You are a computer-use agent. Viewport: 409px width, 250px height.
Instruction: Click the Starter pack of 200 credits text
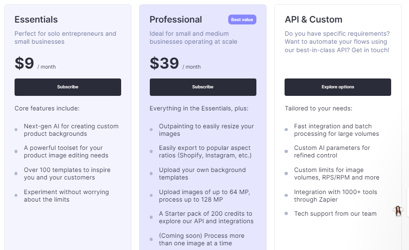click(x=206, y=217)
